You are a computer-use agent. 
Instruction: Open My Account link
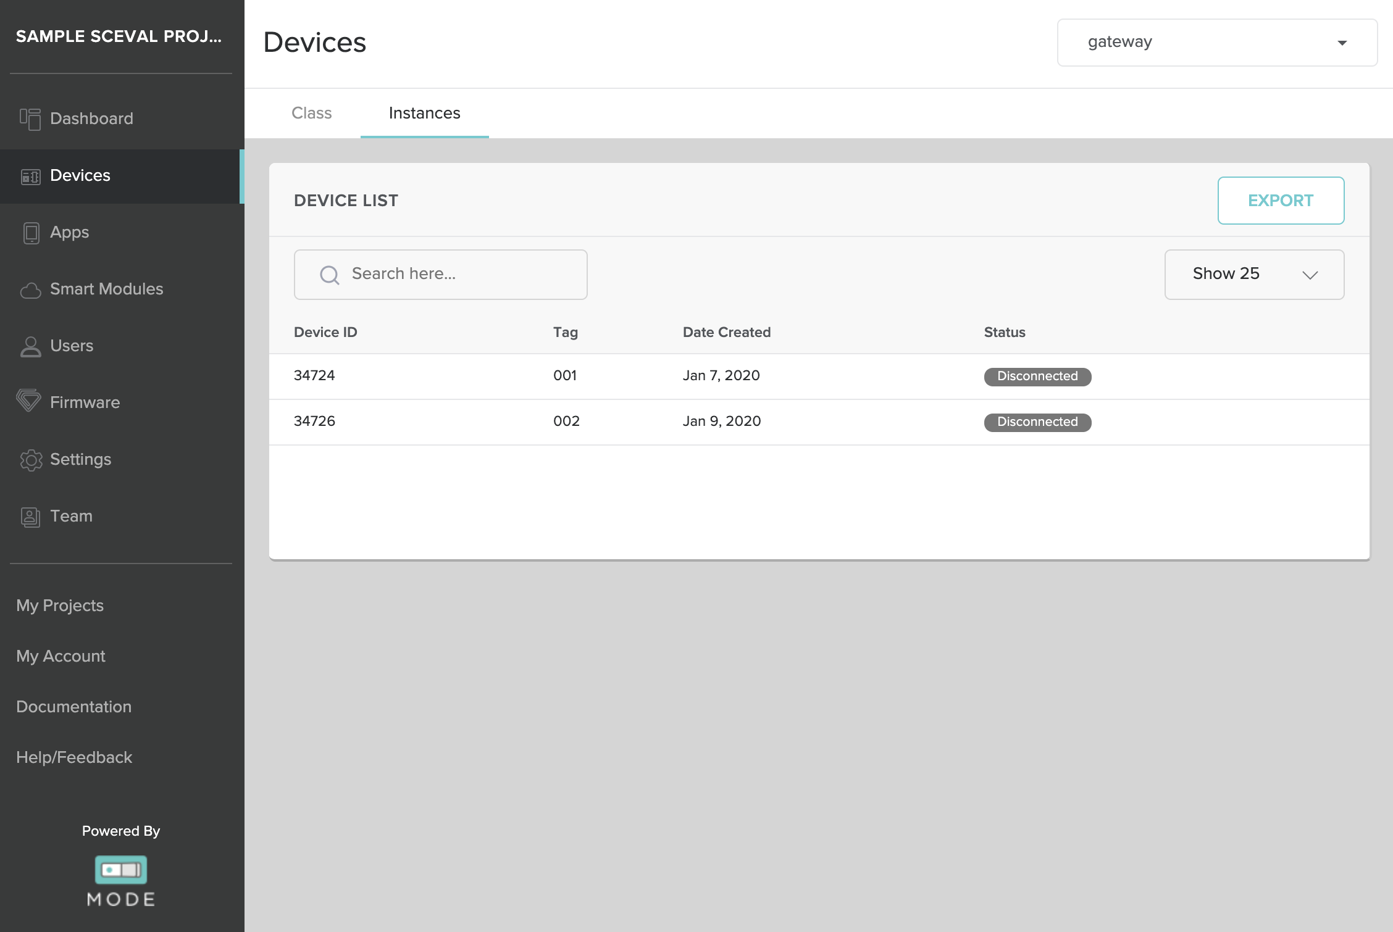(61, 656)
